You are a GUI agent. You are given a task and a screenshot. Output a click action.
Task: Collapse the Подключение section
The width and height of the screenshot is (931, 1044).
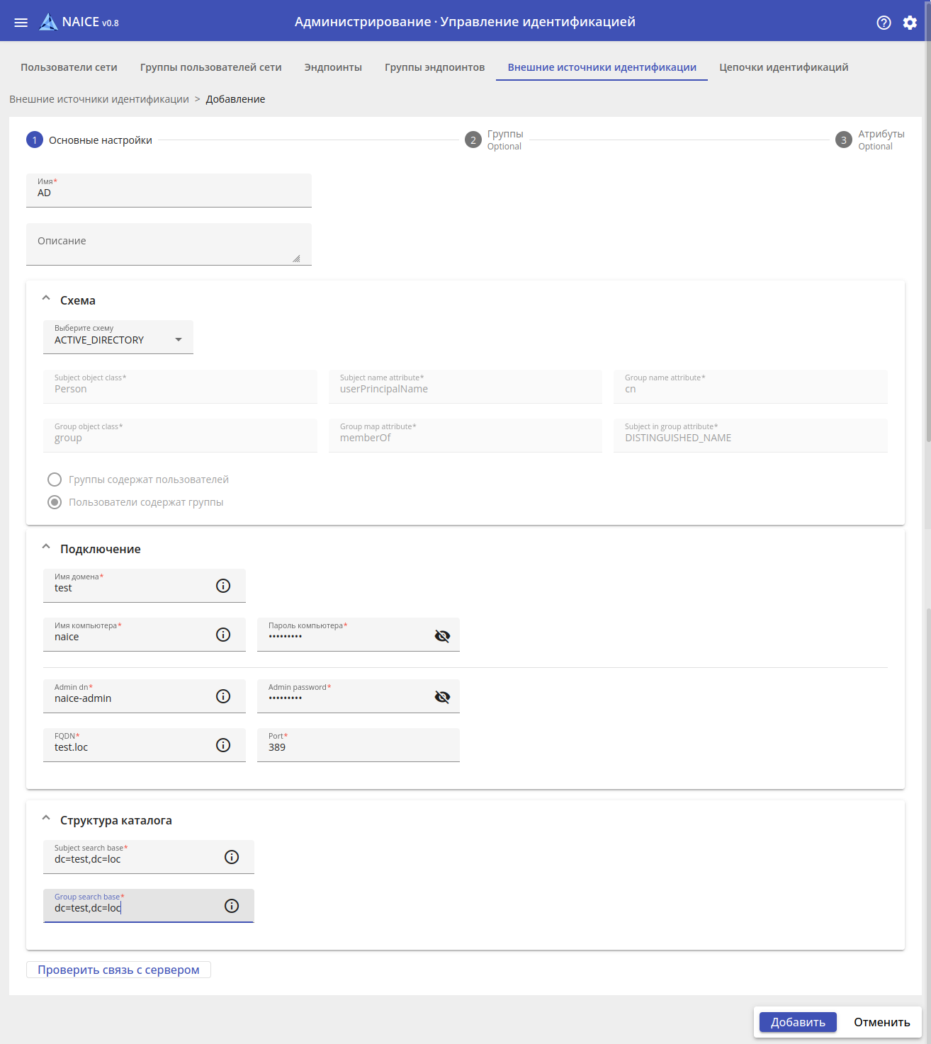tap(46, 547)
